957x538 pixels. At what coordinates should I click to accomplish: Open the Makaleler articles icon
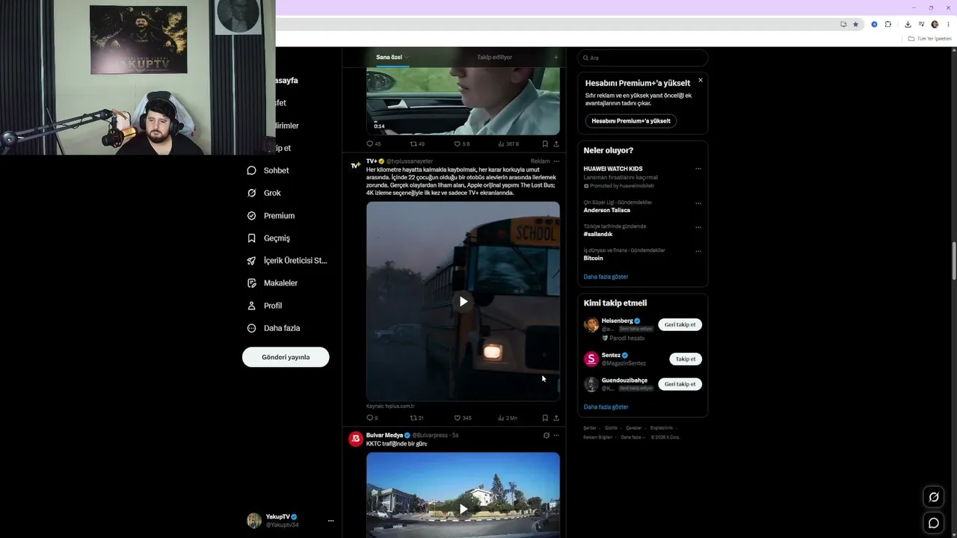(252, 283)
